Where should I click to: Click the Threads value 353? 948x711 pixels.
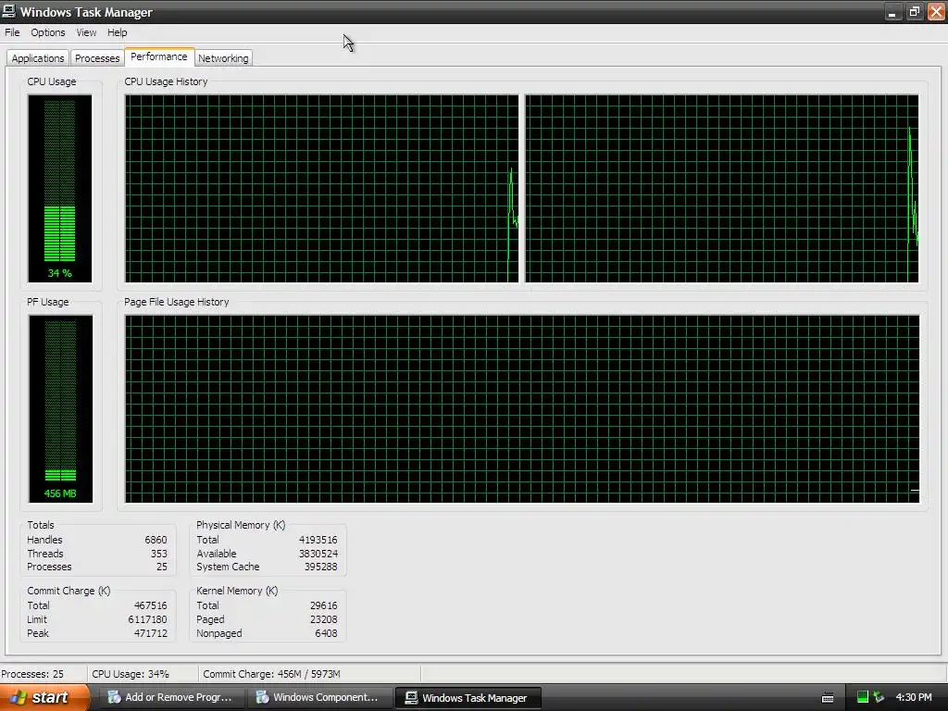point(158,554)
